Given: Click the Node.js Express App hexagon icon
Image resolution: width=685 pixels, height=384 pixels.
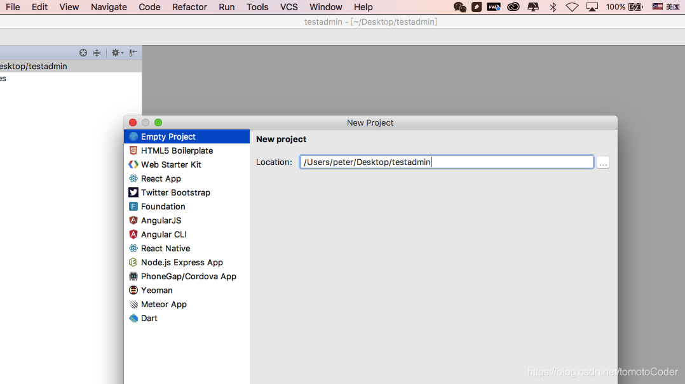Looking at the screenshot, I should point(133,262).
